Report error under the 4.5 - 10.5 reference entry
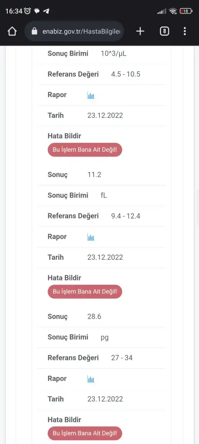 point(85,150)
